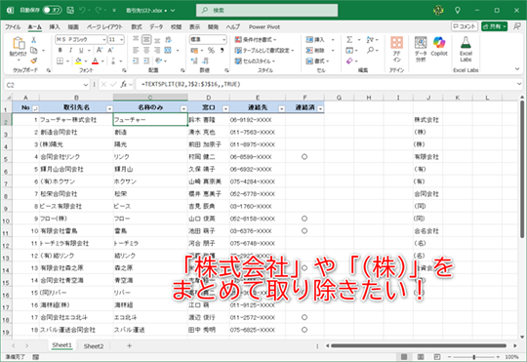Expand the formula bar
Image resolution: width=527 pixels, height=362 pixels.
click(519, 84)
